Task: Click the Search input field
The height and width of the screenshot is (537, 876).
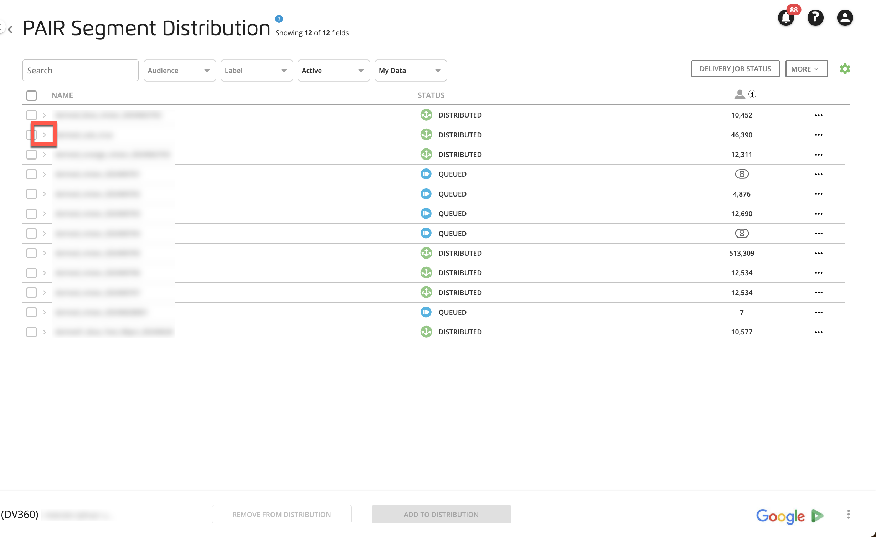Action: [x=80, y=69]
